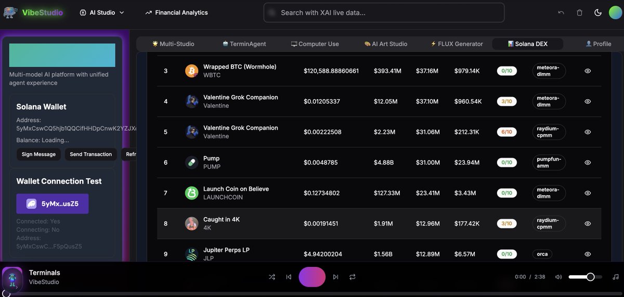The width and height of the screenshot is (624, 297).
Task: Click the purple 5yMx..usZ5 wallet button
Action: click(x=53, y=204)
